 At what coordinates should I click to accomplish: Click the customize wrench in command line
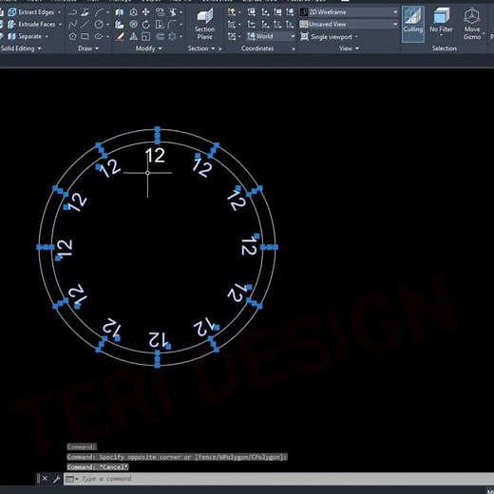click(57, 479)
